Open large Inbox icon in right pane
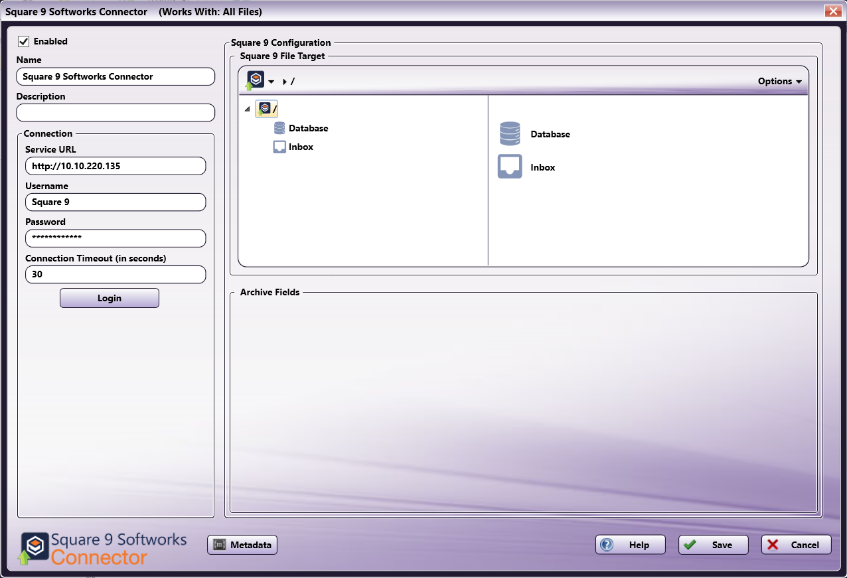Viewport: 847px width, 578px height. tap(510, 167)
